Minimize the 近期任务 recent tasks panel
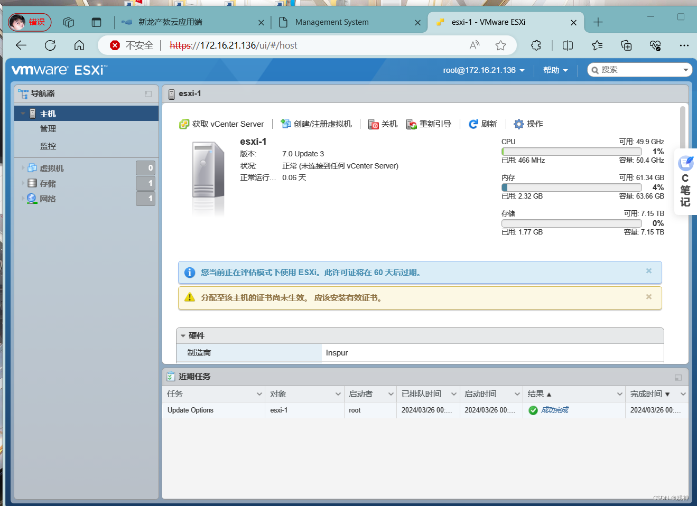The image size is (697, 506). [678, 378]
